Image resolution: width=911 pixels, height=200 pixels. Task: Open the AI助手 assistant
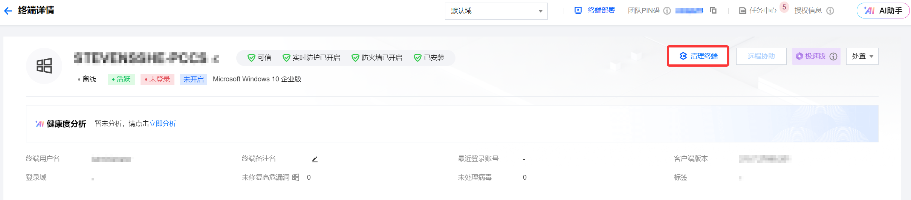tap(883, 11)
